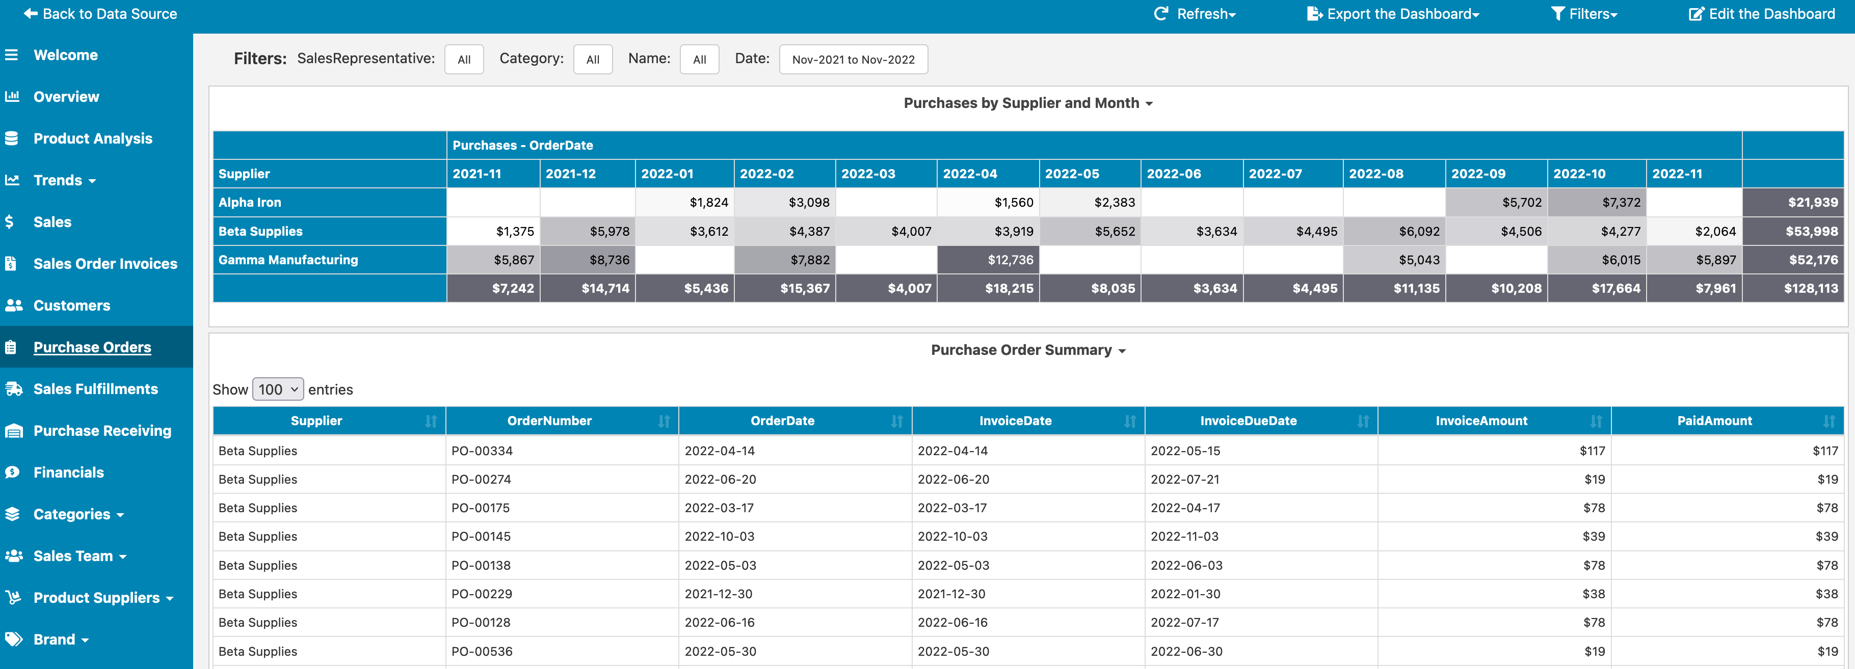The height and width of the screenshot is (669, 1855).
Task: Click the Back to Data Source link
Action: point(101,14)
